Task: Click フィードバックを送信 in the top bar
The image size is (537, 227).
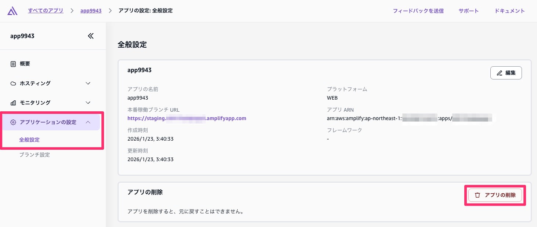Action: tap(418, 11)
